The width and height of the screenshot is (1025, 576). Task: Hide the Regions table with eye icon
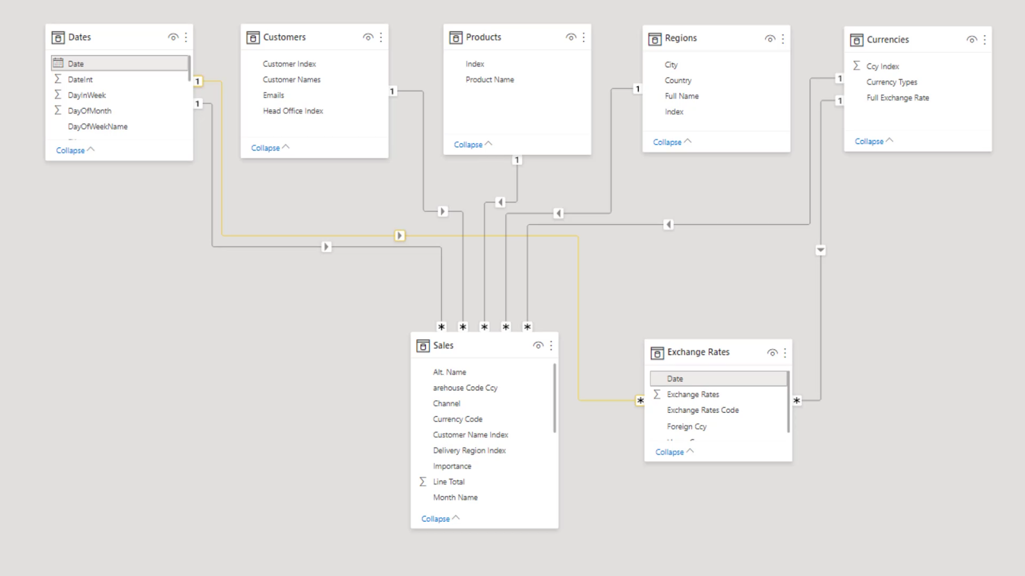tap(770, 38)
